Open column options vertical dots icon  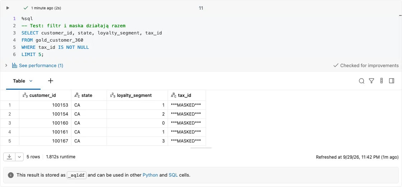pyautogui.click(x=382, y=81)
